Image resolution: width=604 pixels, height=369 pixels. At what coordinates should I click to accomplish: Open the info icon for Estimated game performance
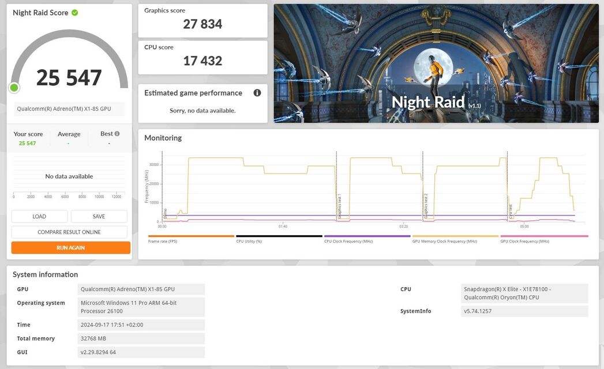[257, 93]
